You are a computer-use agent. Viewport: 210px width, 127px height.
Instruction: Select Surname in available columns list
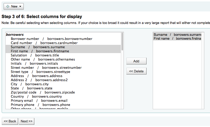[63, 47]
